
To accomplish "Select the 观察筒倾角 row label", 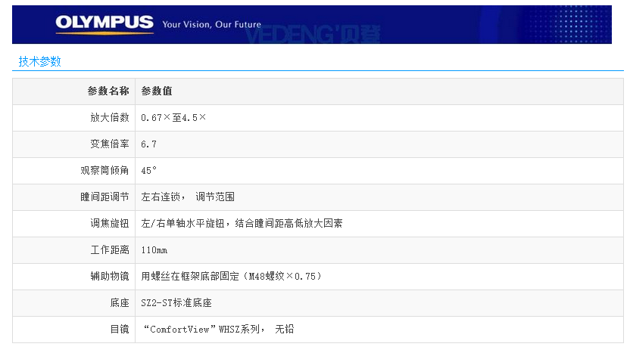I will pyautogui.click(x=104, y=171).
